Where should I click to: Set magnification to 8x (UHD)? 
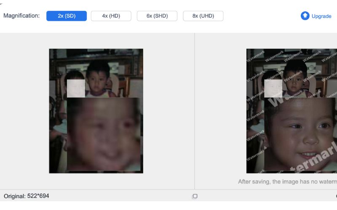pyautogui.click(x=203, y=16)
